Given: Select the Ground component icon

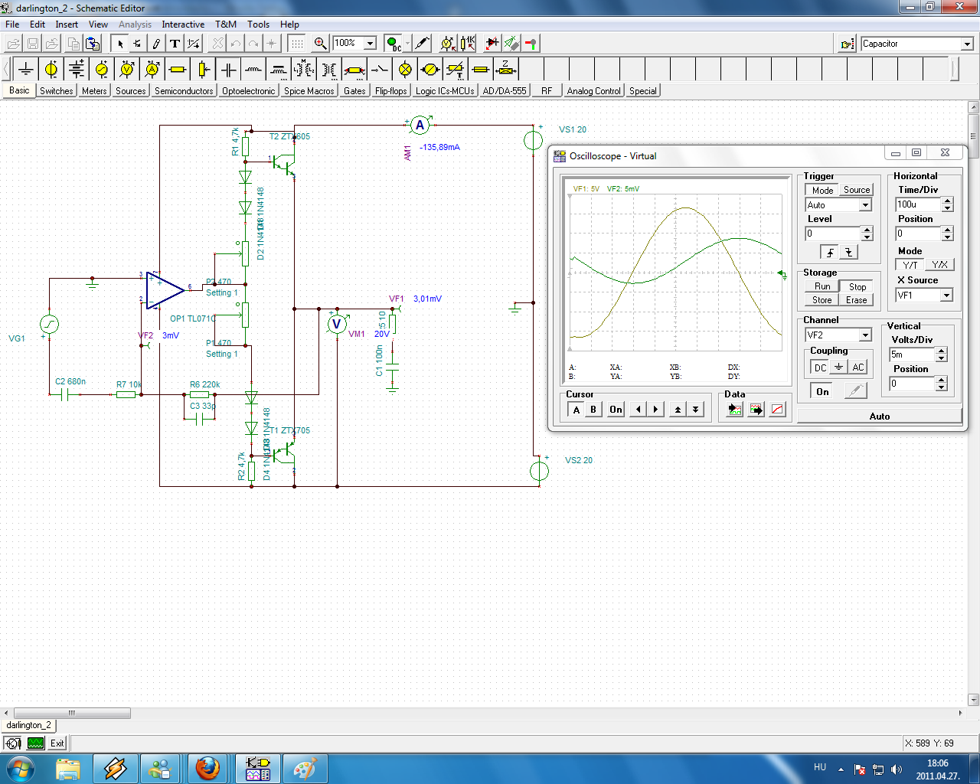Looking at the screenshot, I should (x=26, y=70).
